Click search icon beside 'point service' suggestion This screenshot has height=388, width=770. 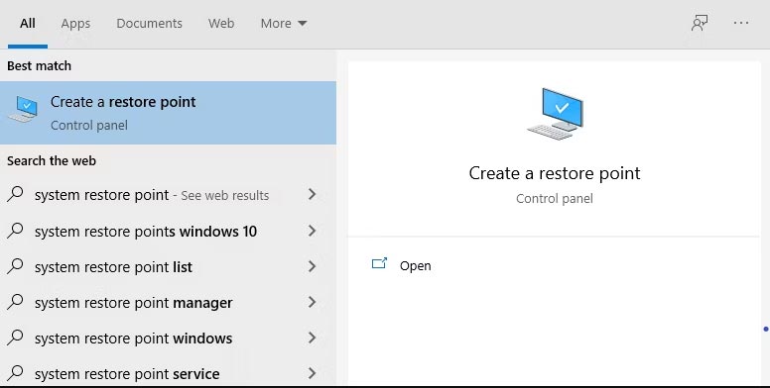[15, 373]
